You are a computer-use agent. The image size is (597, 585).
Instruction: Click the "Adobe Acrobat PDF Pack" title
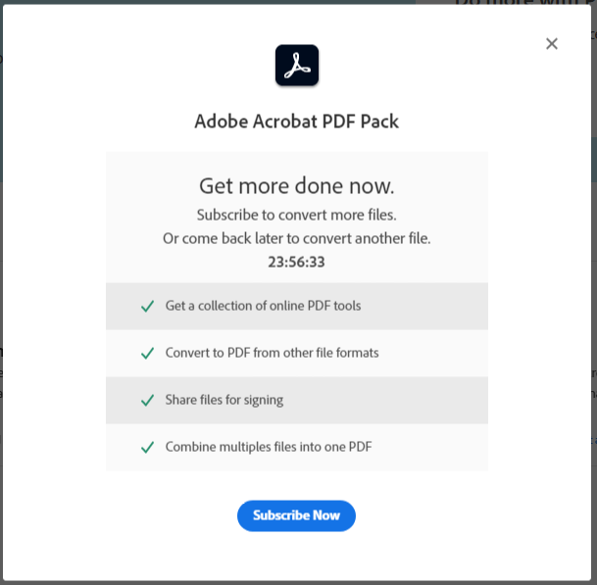point(297,122)
